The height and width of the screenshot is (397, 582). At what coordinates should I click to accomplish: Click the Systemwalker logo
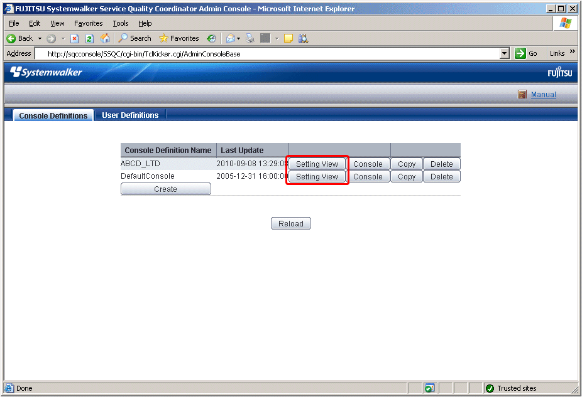coord(46,72)
